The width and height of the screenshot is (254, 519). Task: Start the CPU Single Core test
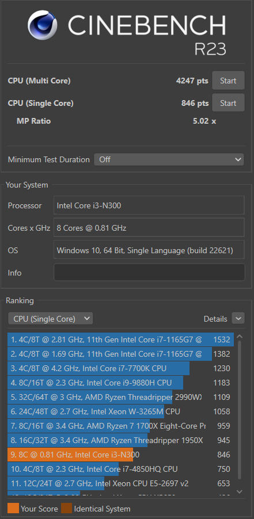point(228,103)
